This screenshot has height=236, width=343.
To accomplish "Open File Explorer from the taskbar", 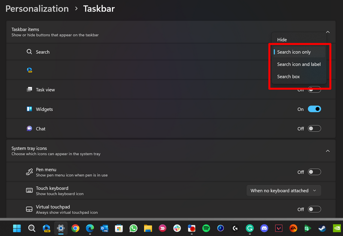I will [x=148, y=228].
